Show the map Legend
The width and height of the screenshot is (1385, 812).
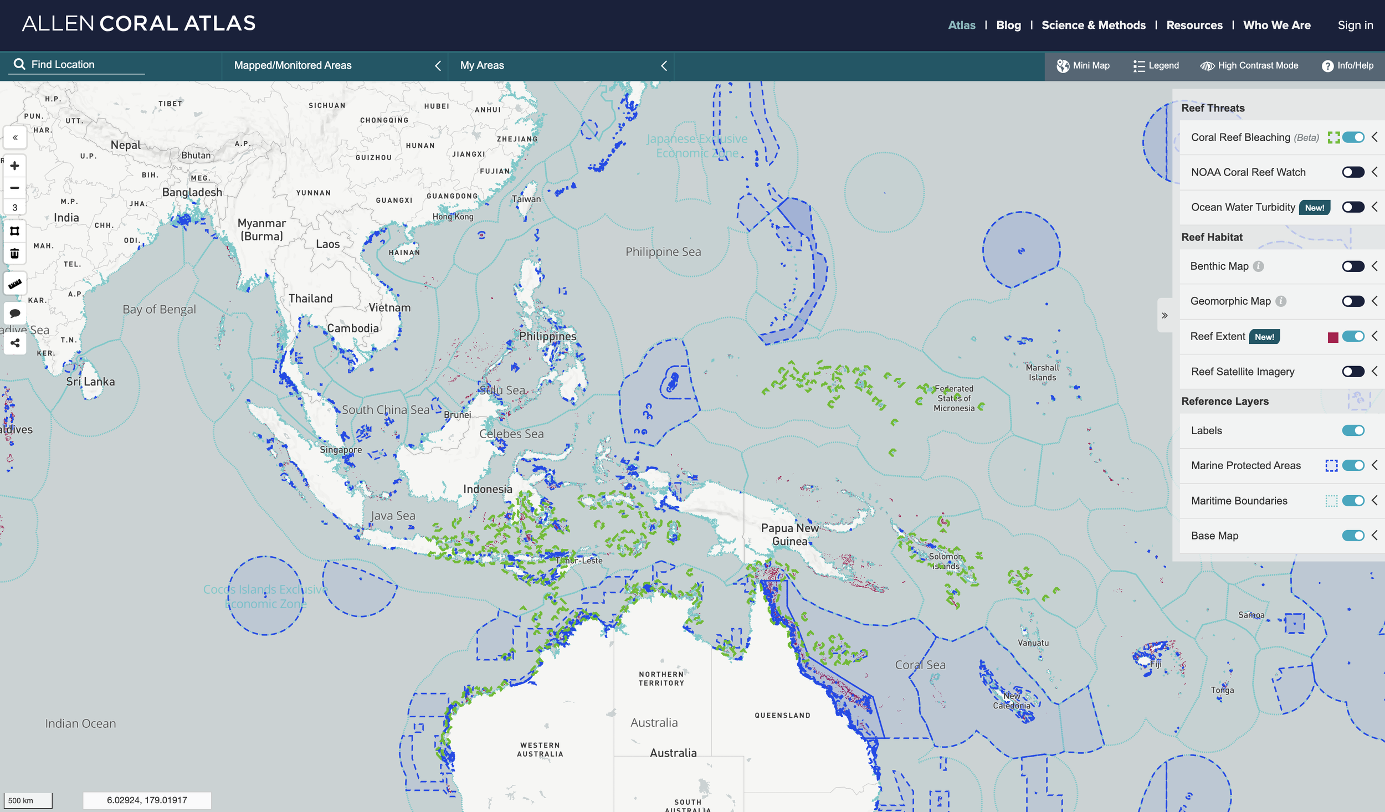point(1156,65)
